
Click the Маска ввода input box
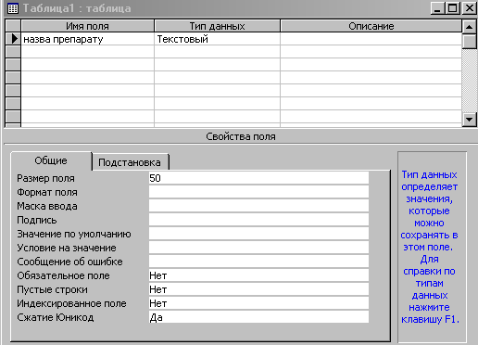tap(258, 206)
